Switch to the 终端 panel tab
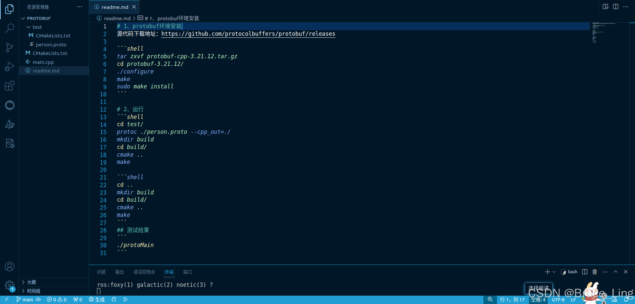 169,272
